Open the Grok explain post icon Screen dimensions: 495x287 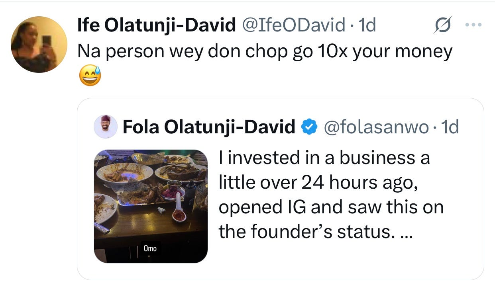point(442,25)
